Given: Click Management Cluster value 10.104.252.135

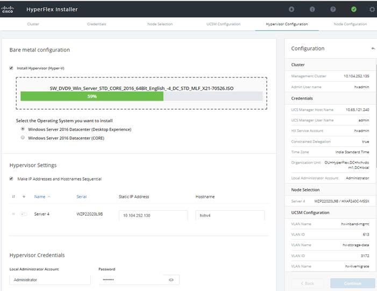Looking at the screenshot, I should click(x=357, y=76).
